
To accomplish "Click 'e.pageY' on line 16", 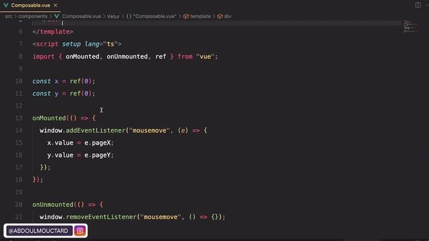I will point(97,155).
